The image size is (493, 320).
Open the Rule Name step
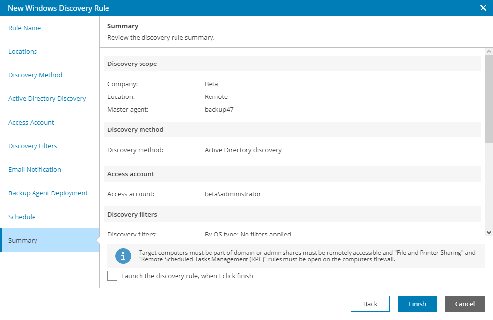tap(25, 28)
